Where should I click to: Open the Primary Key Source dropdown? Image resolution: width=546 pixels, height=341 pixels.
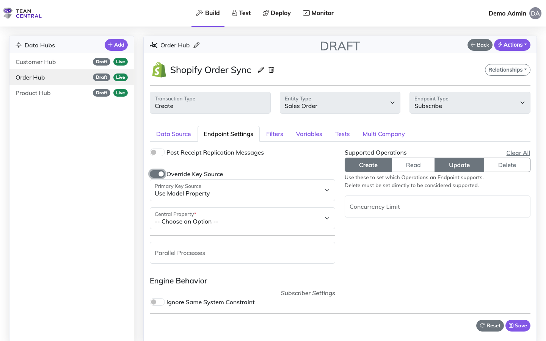[x=242, y=190]
